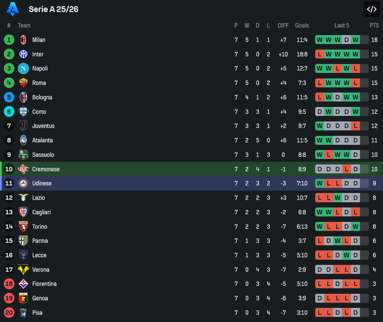Click the Verona club crest

click(23, 270)
